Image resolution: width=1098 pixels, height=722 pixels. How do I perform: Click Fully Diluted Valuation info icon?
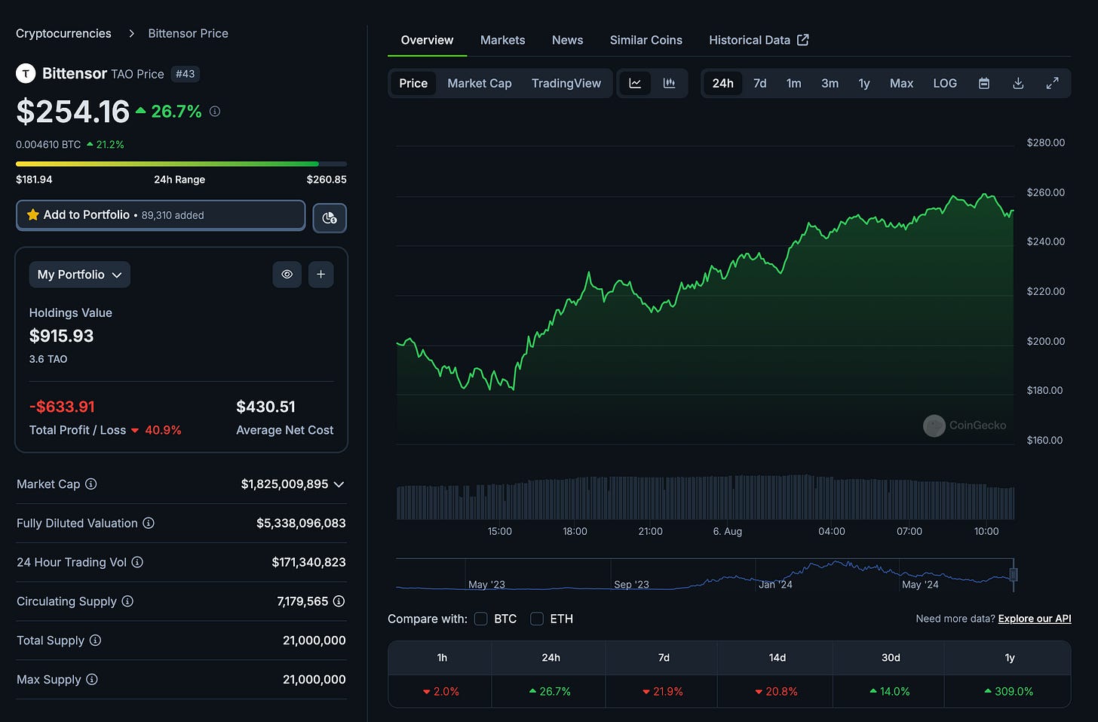click(149, 523)
